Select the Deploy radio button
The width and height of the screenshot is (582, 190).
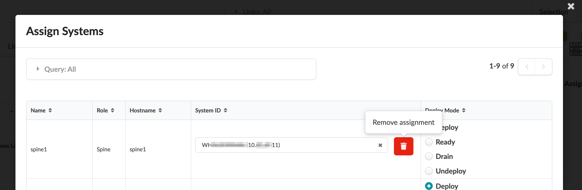tap(429, 186)
